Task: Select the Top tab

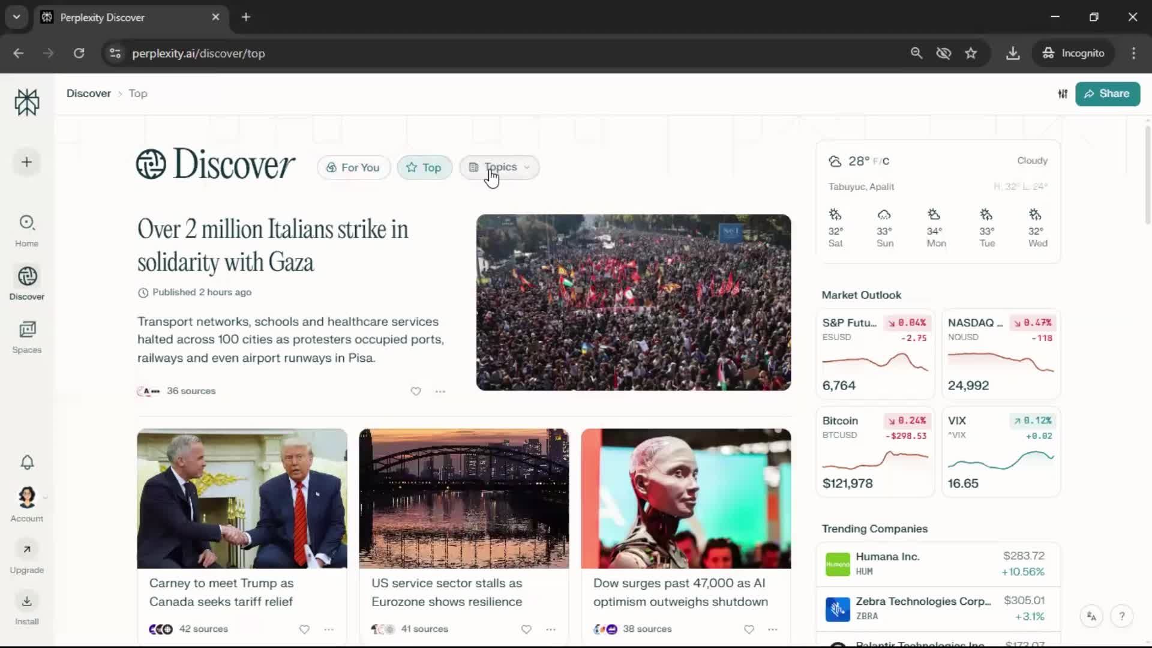Action: pyautogui.click(x=424, y=167)
